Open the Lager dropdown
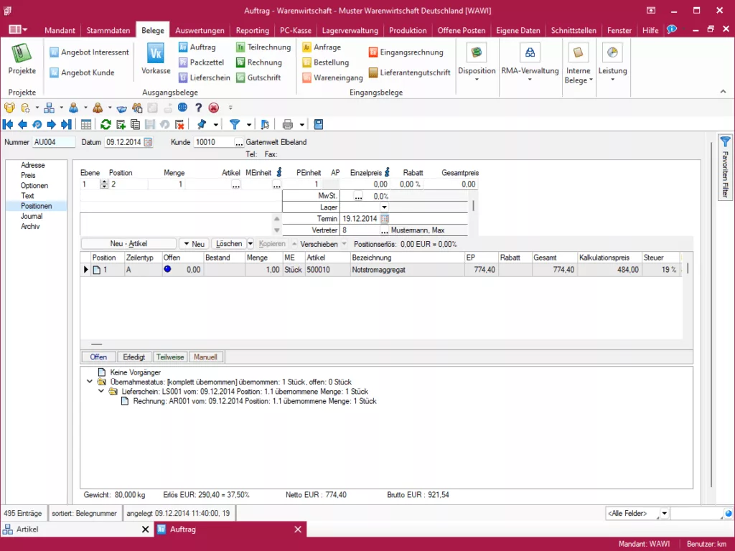The image size is (735, 551). coord(385,207)
